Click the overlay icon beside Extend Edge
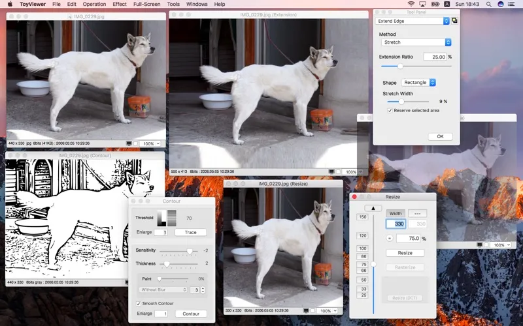This screenshot has width=523, height=326. click(454, 21)
